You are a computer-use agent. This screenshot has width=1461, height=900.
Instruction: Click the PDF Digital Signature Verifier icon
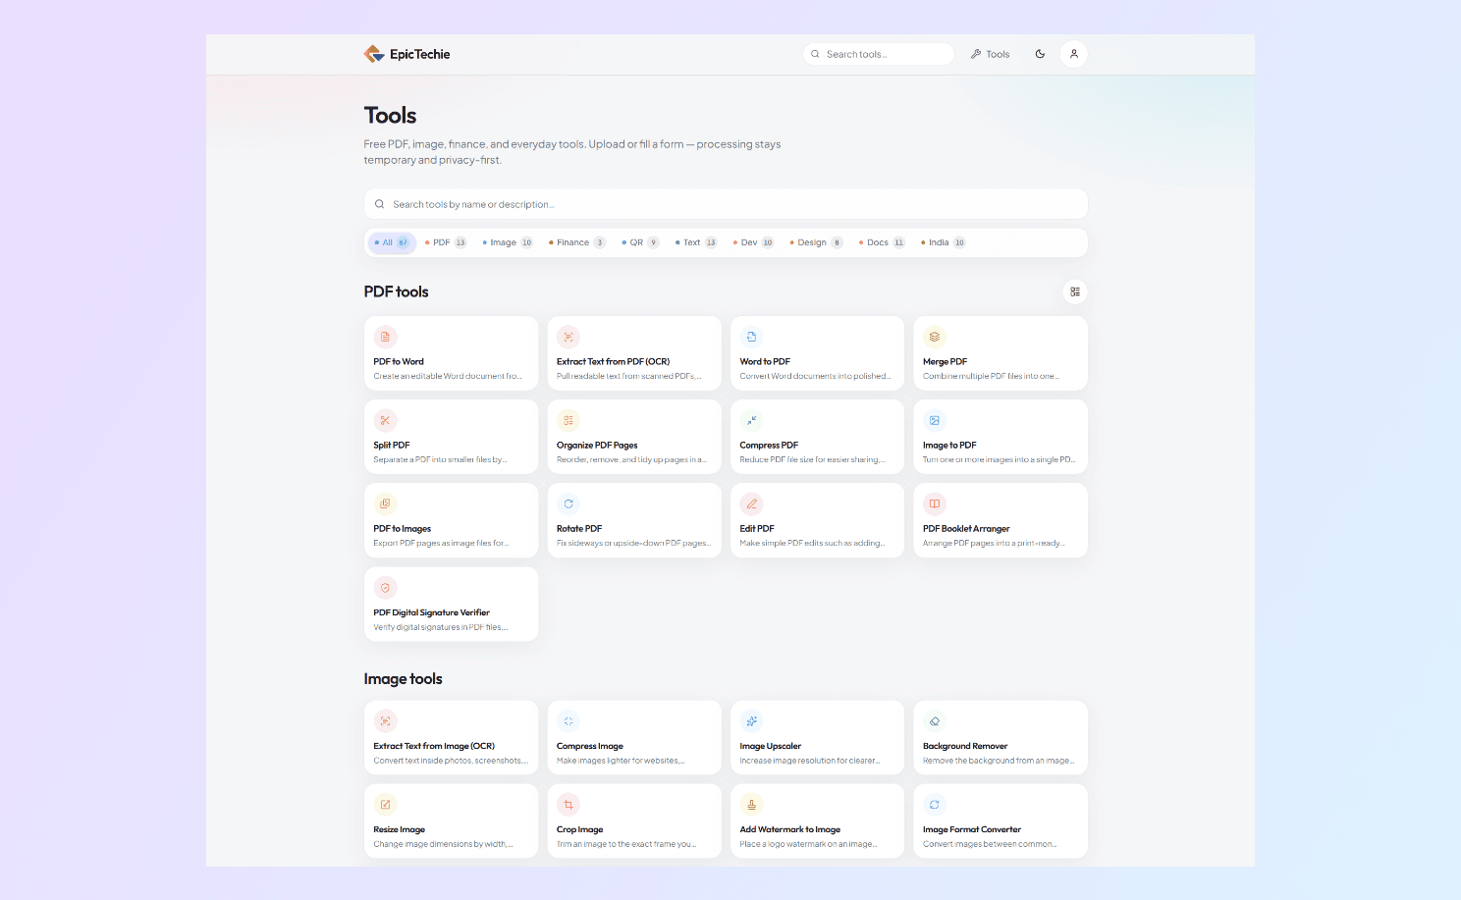pyautogui.click(x=385, y=588)
